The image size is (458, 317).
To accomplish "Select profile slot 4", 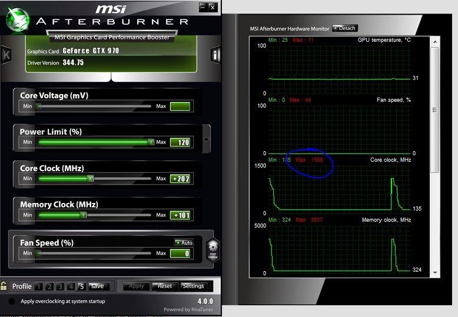I will tap(71, 286).
